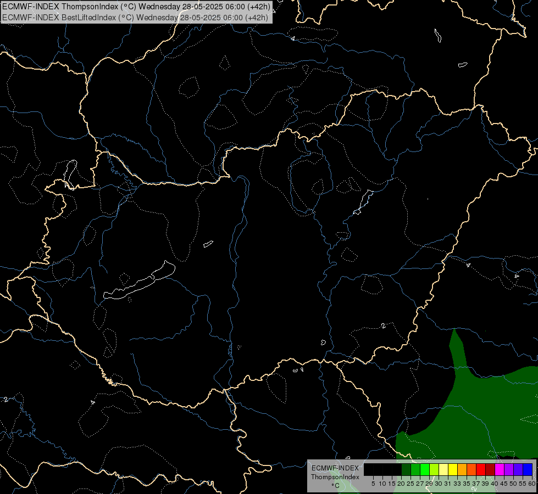Select the dark red 39-40 legend swatch
Viewport: 538px width, 494px height.
pyautogui.click(x=490, y=469)
